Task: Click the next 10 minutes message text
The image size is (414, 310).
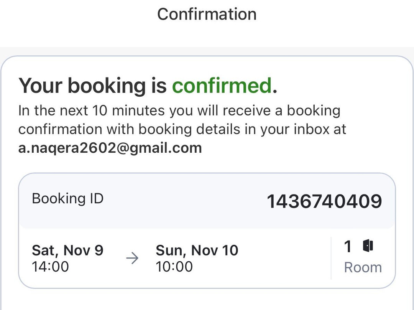Action: (179, 111)
